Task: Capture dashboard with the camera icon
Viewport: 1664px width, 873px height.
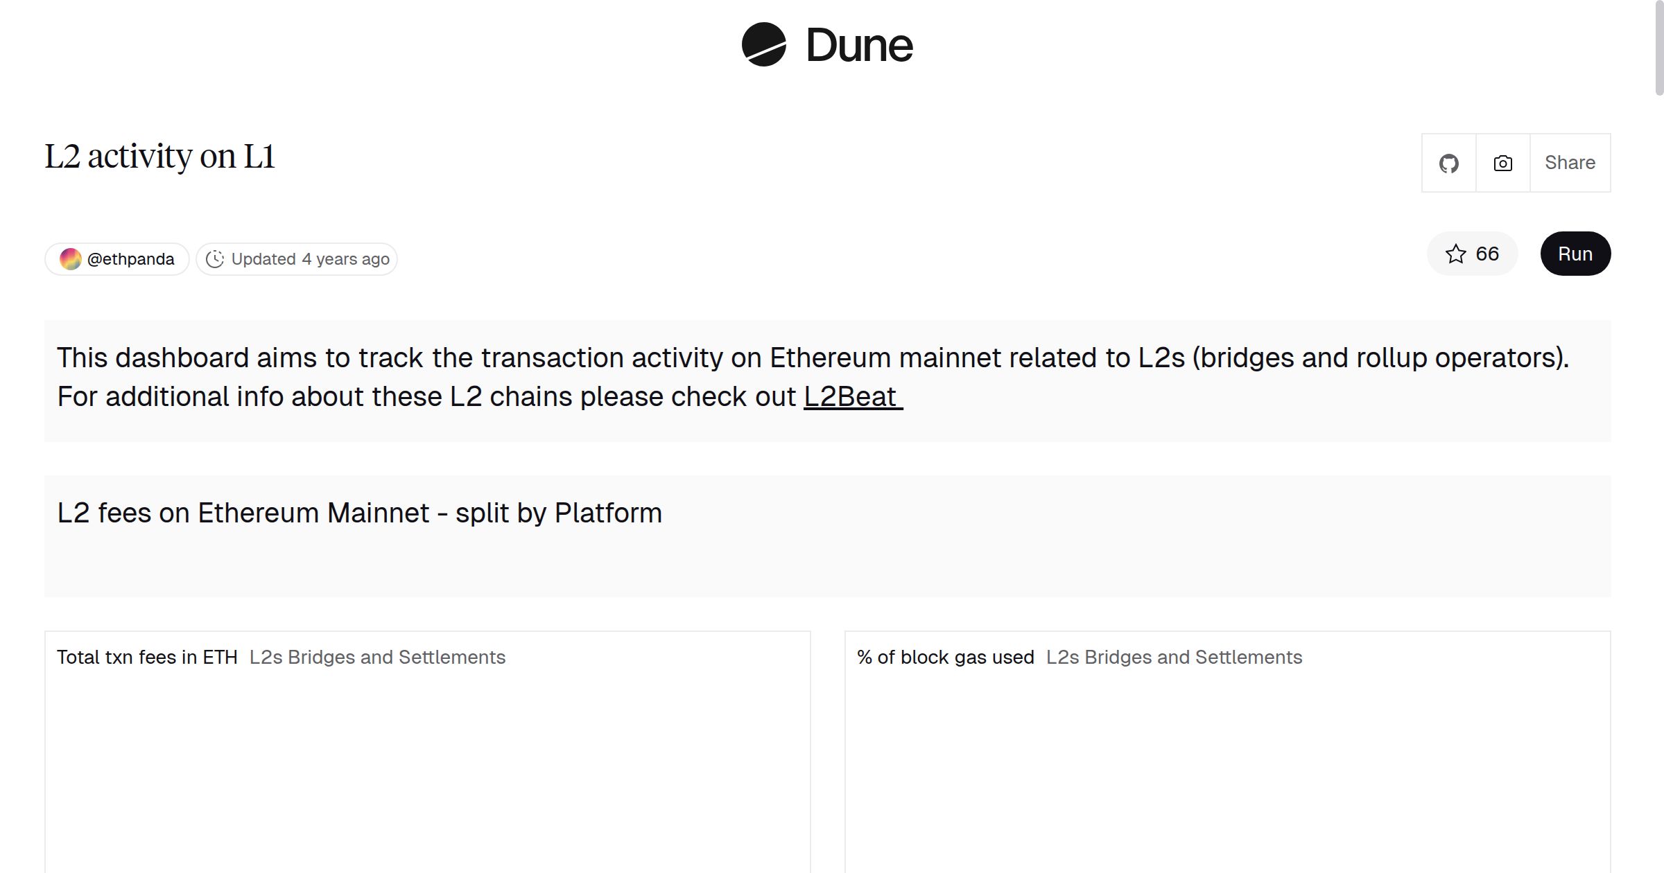Action: click(x=1502, y=162)
